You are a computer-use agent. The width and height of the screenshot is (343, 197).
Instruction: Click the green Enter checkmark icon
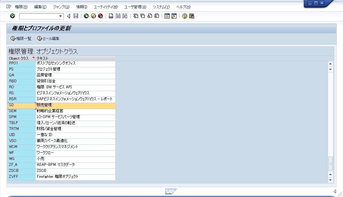(12, 16)
